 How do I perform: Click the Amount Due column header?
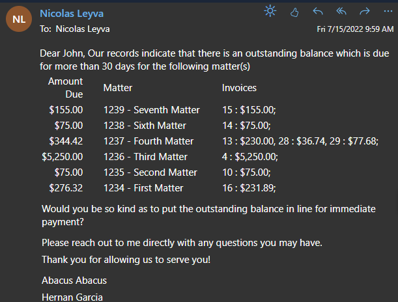[65, 88]
